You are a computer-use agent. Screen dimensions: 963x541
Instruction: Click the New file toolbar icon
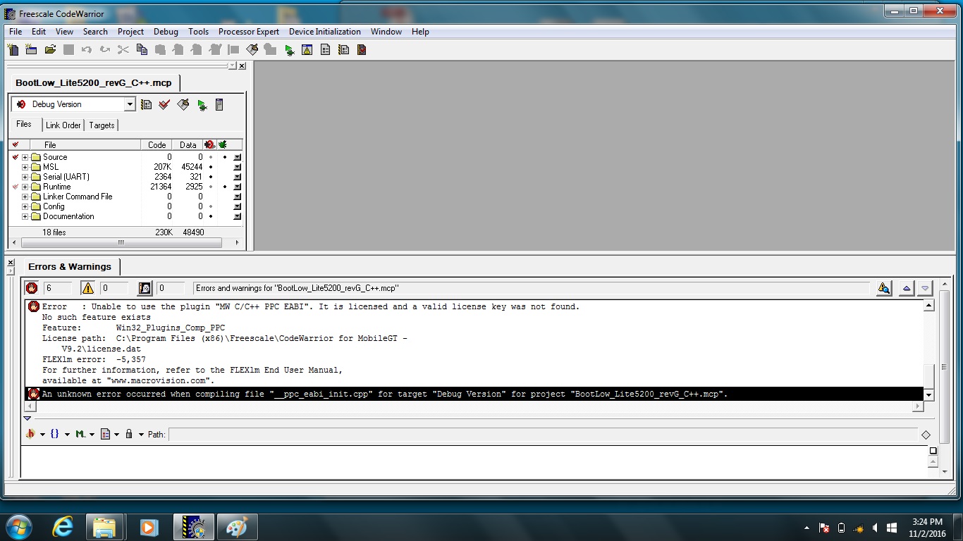coord(13,49)
